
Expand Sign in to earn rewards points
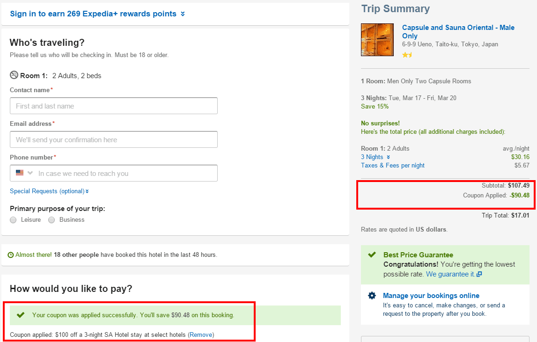point(97,14)
